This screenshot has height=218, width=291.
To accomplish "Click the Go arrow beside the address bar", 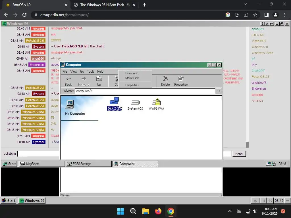I will pyautogui.click(x=219, y=91).
